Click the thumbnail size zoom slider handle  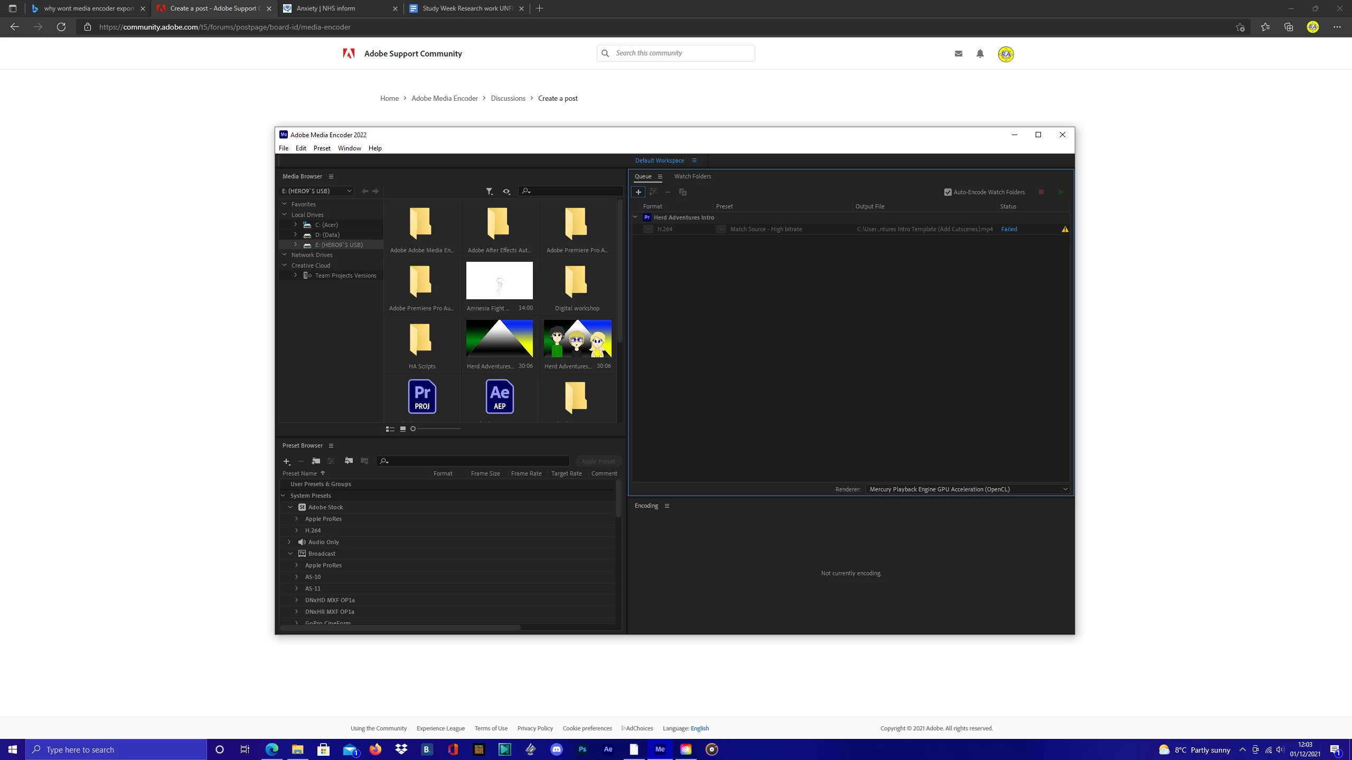413,429
